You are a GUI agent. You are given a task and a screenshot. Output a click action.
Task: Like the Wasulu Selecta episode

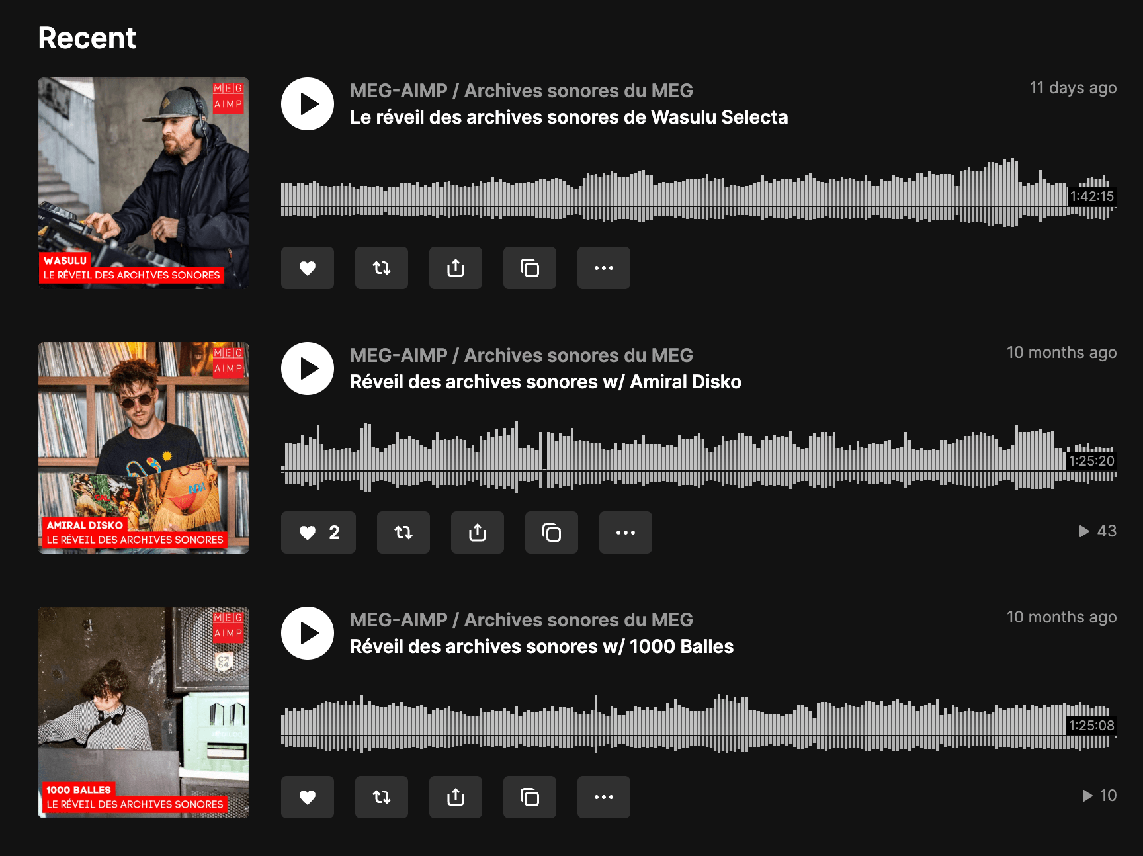[x=307, y=268]
